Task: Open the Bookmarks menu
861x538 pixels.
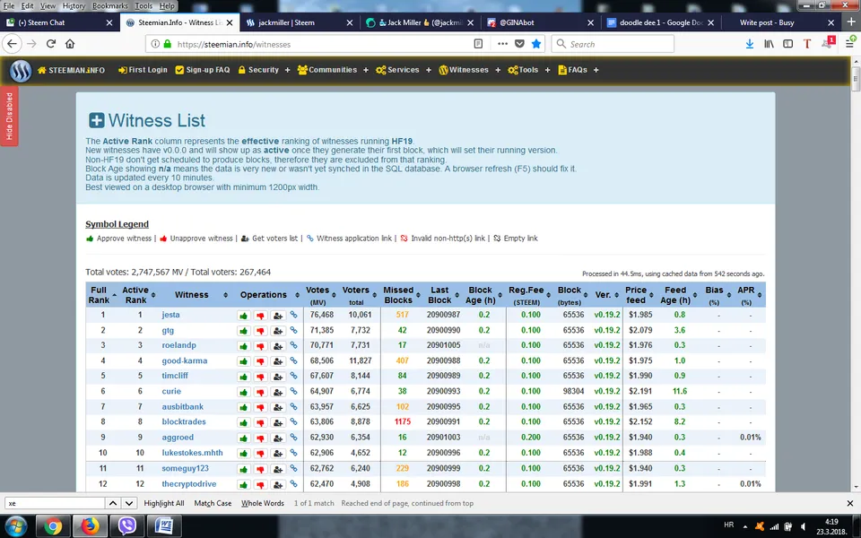Action: [109, 5]
